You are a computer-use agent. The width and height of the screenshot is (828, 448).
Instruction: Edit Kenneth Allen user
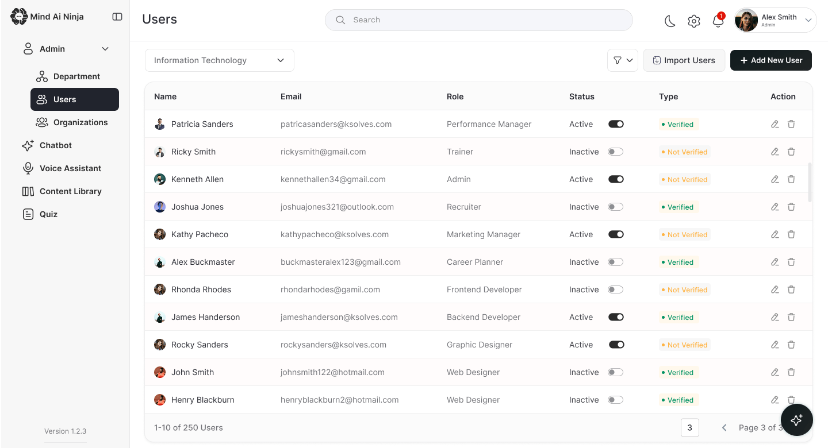tap(775, 179)
